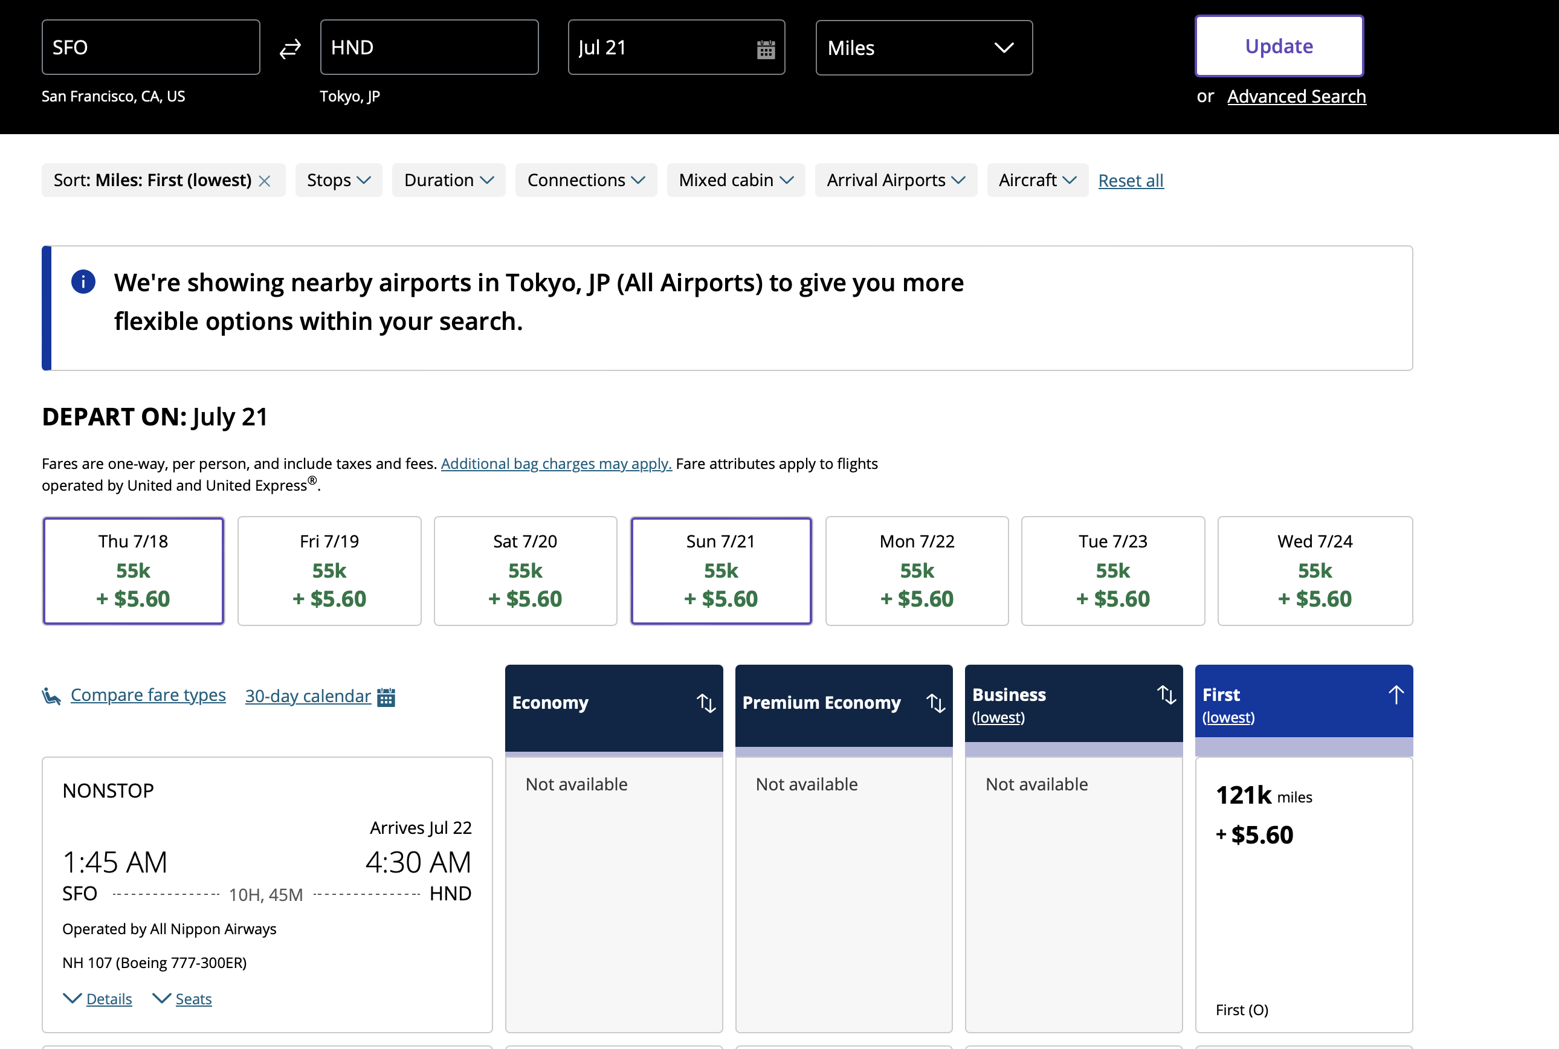Toggle First column sort arrow
This screenshot has height=1049, width=1559.
[x=1396, y=694]
